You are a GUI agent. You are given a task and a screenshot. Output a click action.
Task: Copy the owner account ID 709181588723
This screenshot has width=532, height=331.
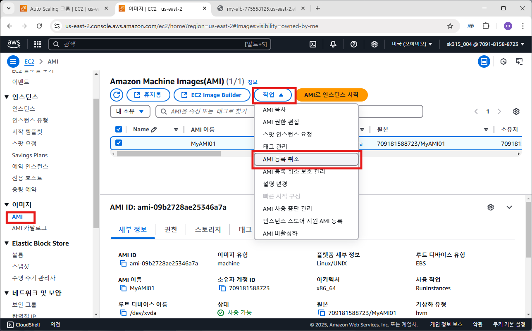coord(222,288)
